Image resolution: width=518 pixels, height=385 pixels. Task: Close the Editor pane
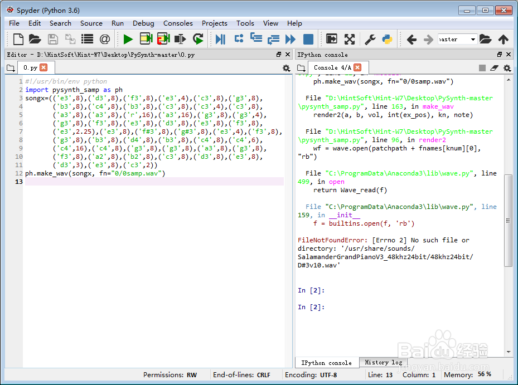(x=288, y=54)
